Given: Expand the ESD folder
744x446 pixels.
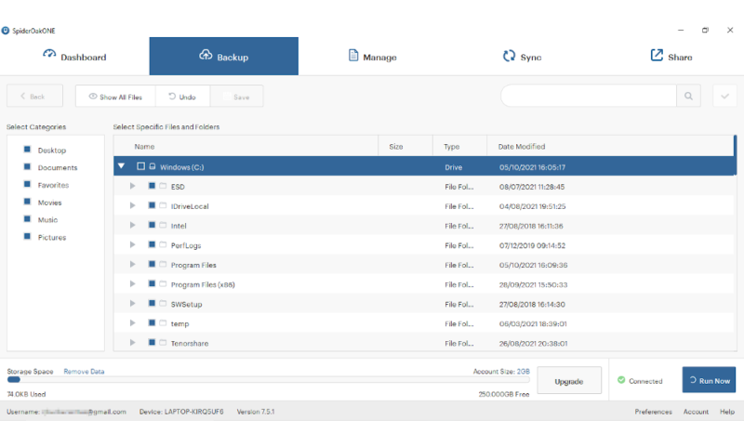Looking at the screenshot, I should pyautogui.click(x=132, y=186).
